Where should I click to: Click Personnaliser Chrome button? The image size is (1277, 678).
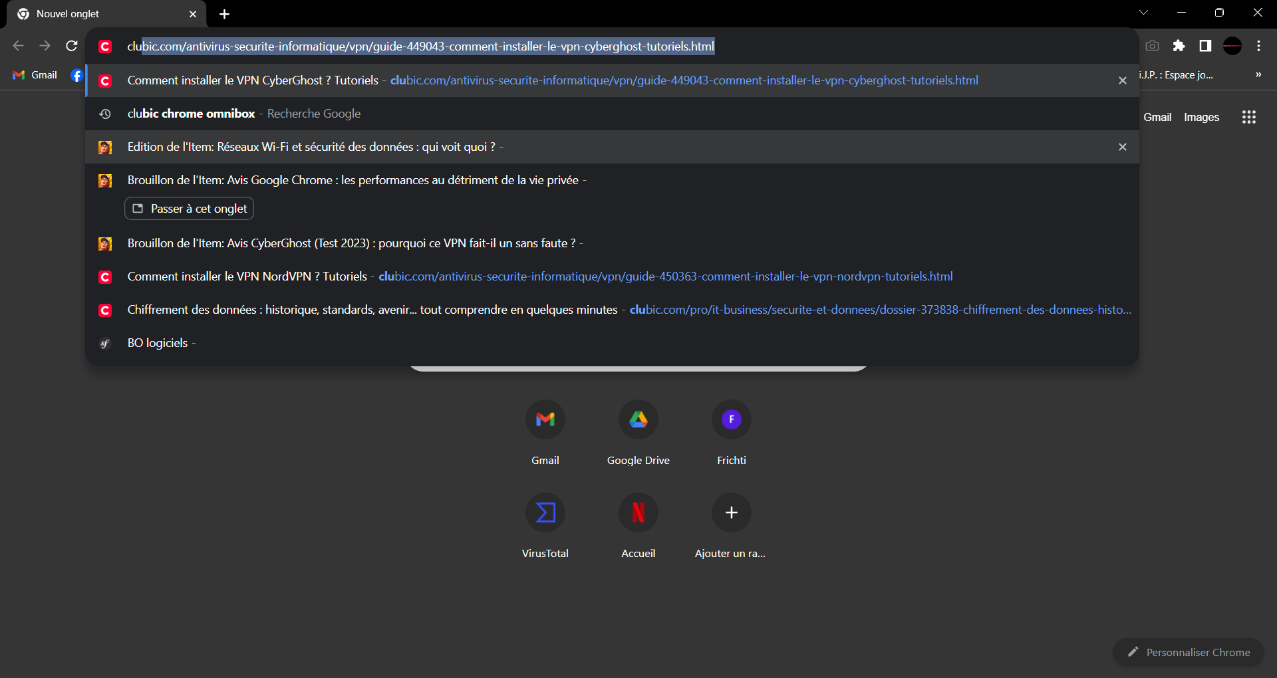pyautogui.click(x=1189, y=652)
